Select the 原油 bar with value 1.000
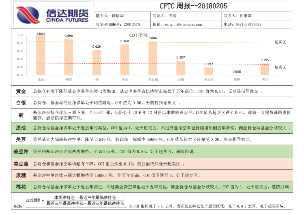This screenshot has width=304, height=215. coord(40,55)
